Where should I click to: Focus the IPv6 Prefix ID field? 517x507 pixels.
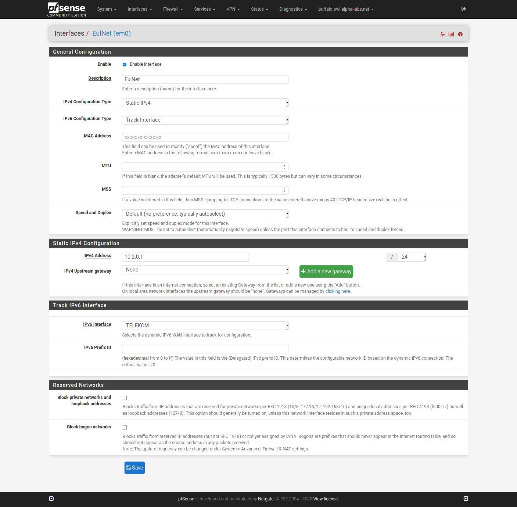coord(205,349)
